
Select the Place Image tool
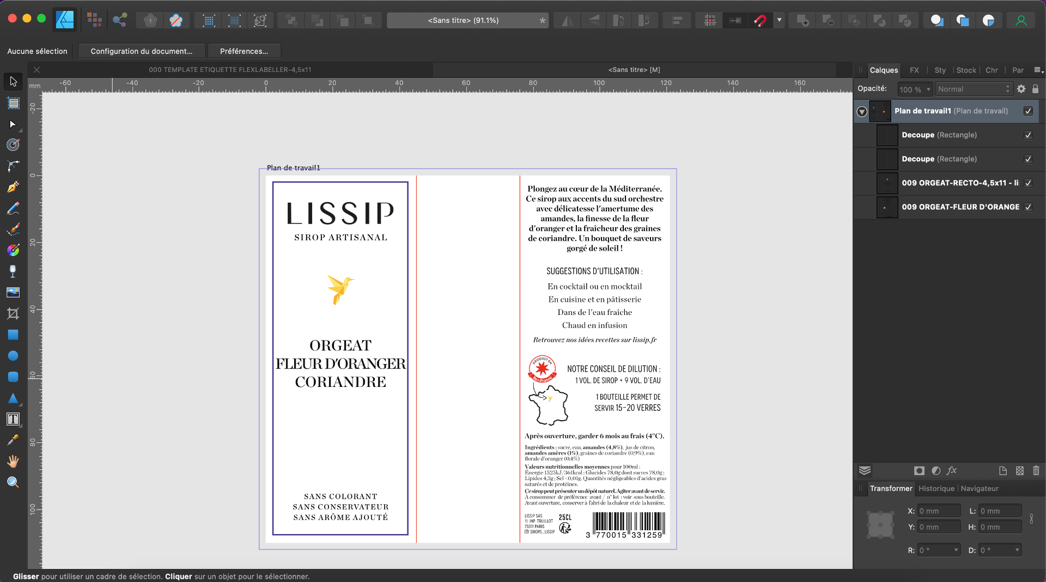[13, 271]
